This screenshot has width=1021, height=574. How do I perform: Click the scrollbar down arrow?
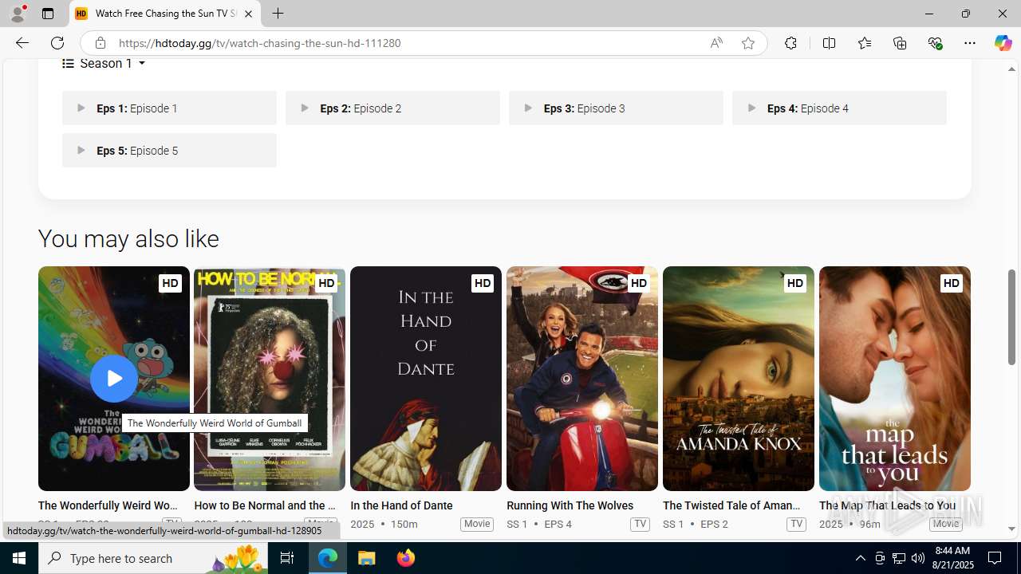[1011, 529]
